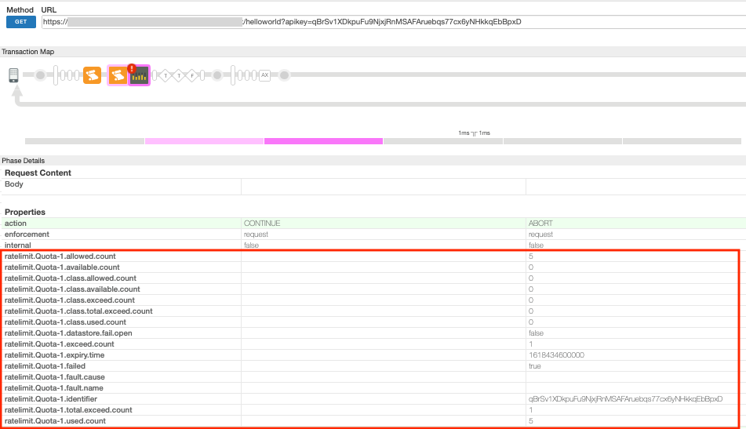Click the first circle after the phone icon

click(x=39, y=75)
